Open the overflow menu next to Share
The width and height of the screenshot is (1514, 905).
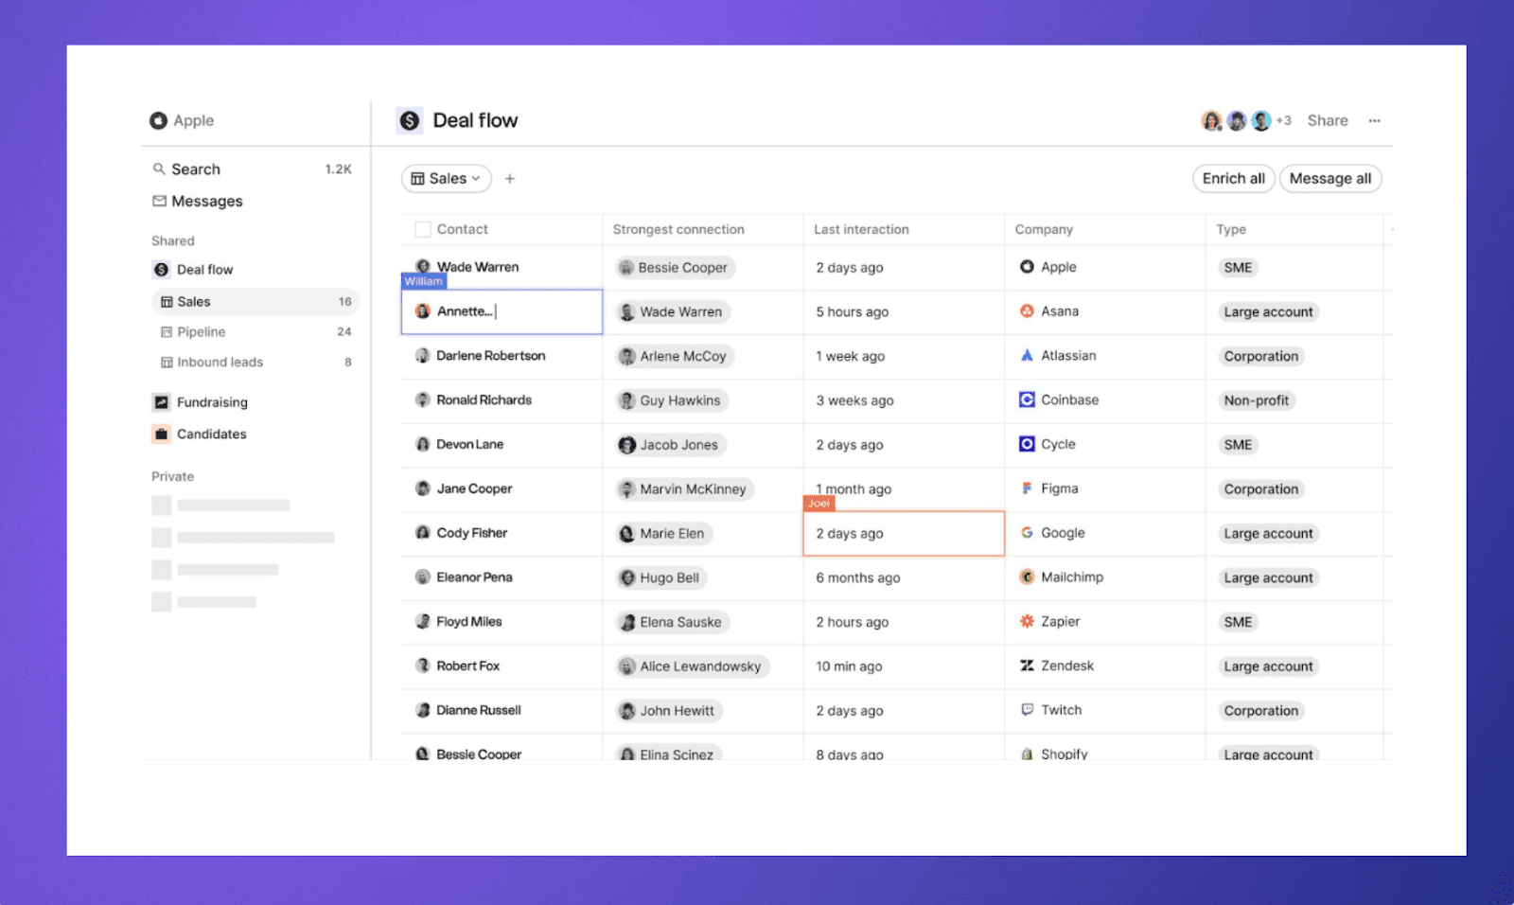1374,120
